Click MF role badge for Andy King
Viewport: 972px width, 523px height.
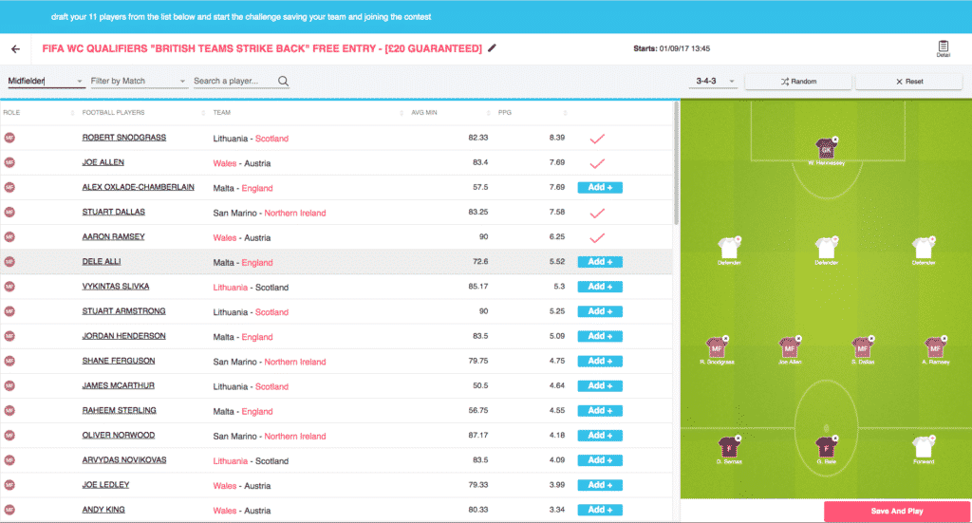[9, 510]
